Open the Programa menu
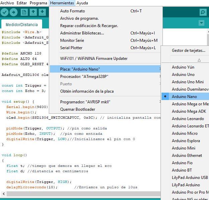The image size is (209, 200). [x=38, y=3]
